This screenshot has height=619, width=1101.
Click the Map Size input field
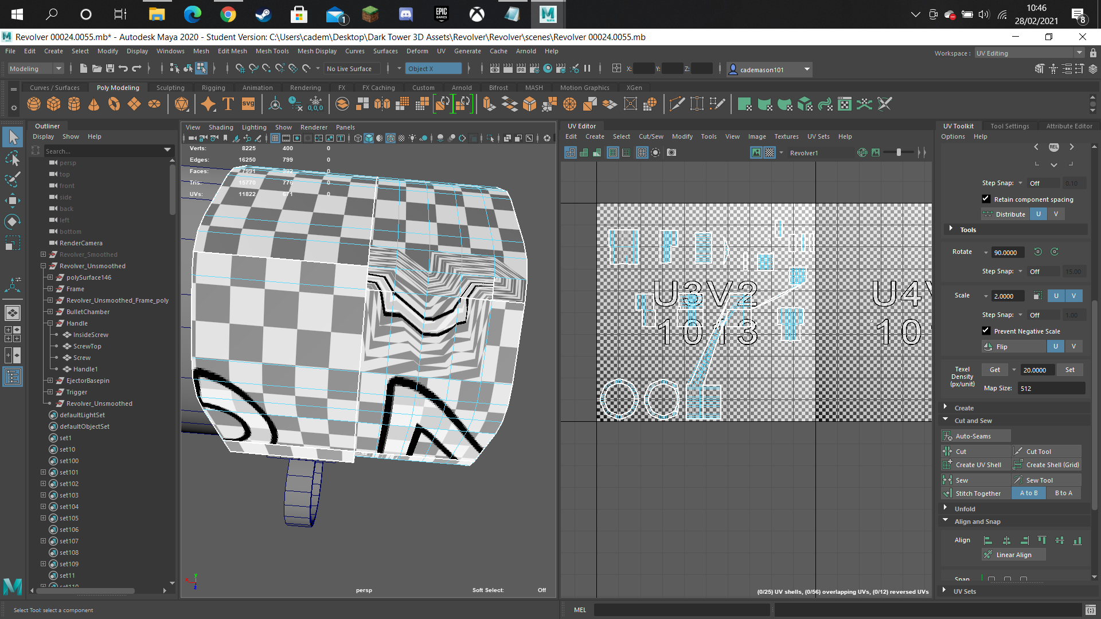[x=1051, y=388]
